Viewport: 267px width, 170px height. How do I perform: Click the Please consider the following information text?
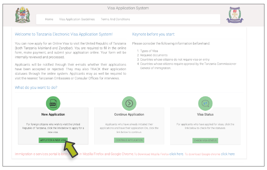coord(171,43)
